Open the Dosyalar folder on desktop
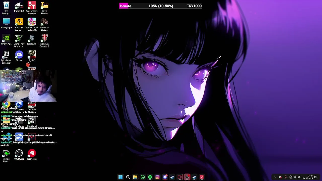This screenshot has height=181, width=322. point(6,122)
